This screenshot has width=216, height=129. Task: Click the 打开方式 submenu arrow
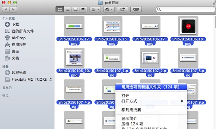tap(182, 101)
